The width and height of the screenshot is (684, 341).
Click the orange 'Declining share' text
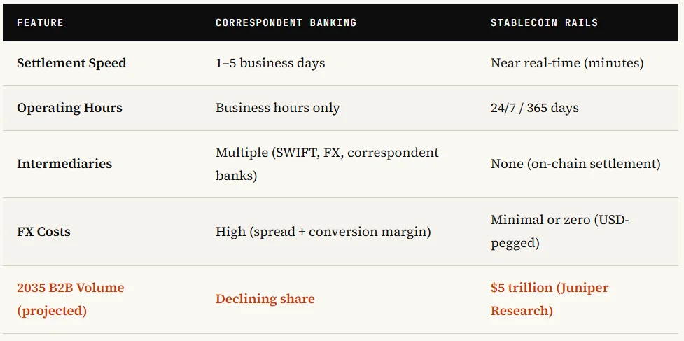(265, 299)
